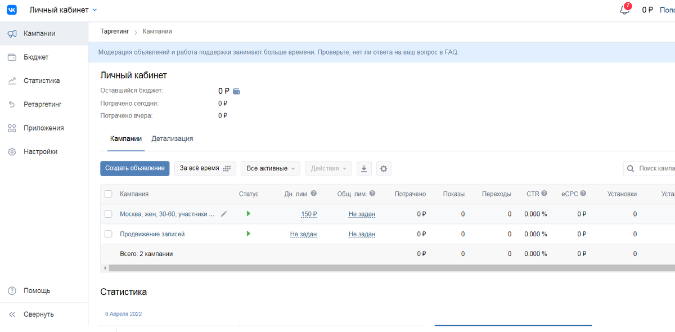Click the Кампании breadcrumb text
The height and width of the screenshot is (332, 675).
pyautogui.click(x=157, y=32)
